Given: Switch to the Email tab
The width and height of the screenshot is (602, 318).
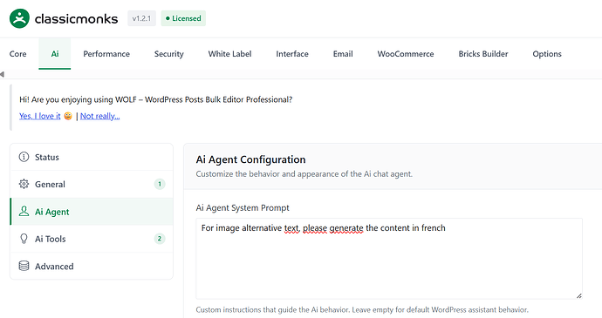Looking at the screenshot, I should pyautogui.click(x=343, y=54).
